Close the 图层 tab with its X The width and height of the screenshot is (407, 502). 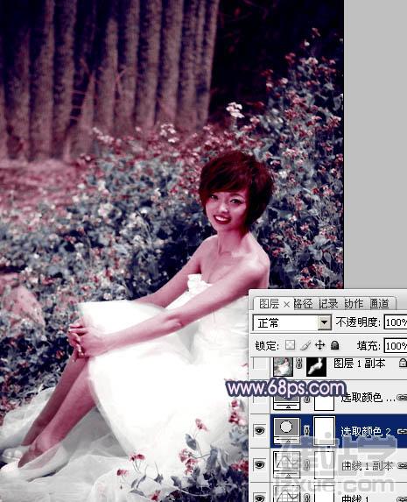(x=286, y=305)
